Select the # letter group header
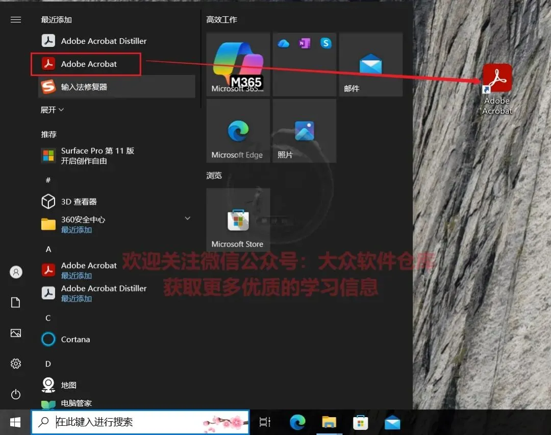Viewport: 551px width, 435px height. [x=48, y=180]
